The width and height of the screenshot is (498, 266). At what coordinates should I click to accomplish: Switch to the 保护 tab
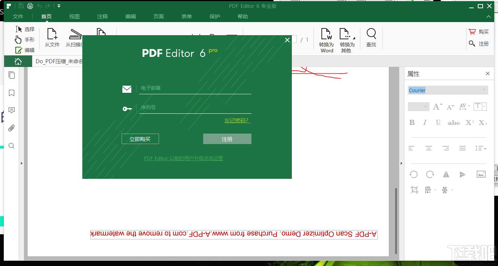(215, 16)
